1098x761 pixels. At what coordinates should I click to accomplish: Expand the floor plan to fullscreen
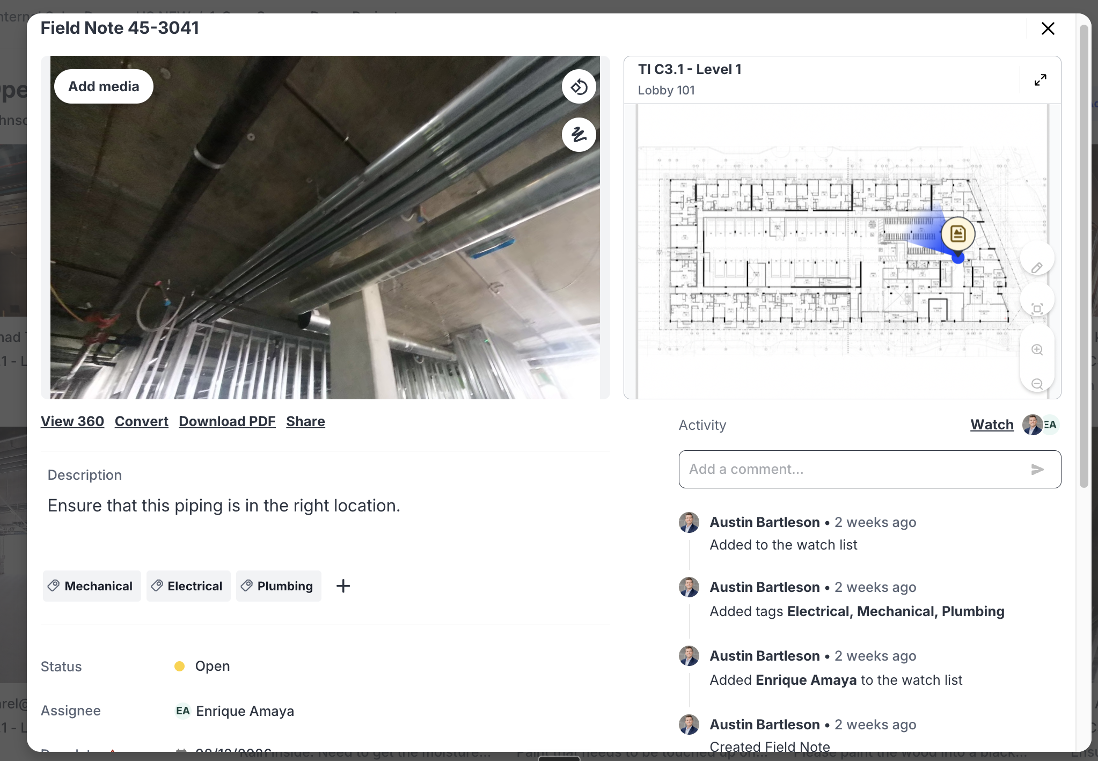(1040, 80)
